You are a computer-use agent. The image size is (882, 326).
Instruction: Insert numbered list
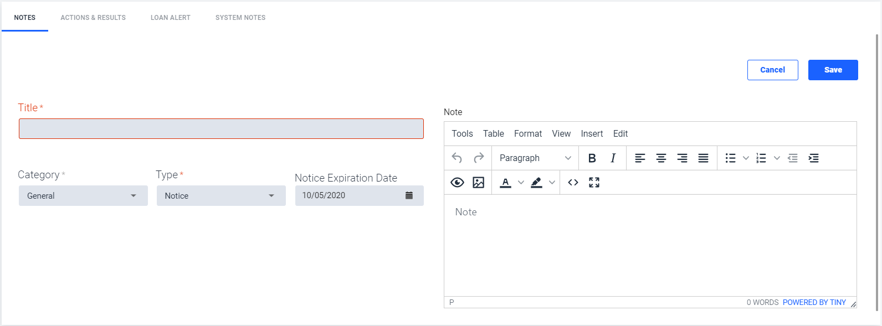761,158
